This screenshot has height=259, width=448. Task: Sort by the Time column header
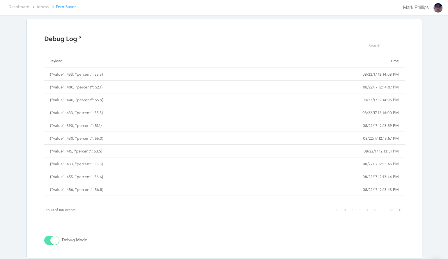click(x=394, y=61)
